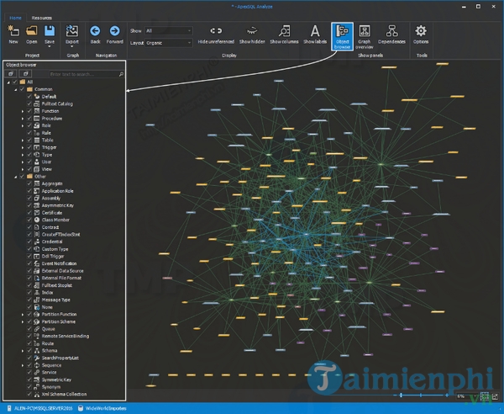Screen dimensions: 504x414
Task: Click the database icon beside WideWorldImporters
Action: point(81,408)
